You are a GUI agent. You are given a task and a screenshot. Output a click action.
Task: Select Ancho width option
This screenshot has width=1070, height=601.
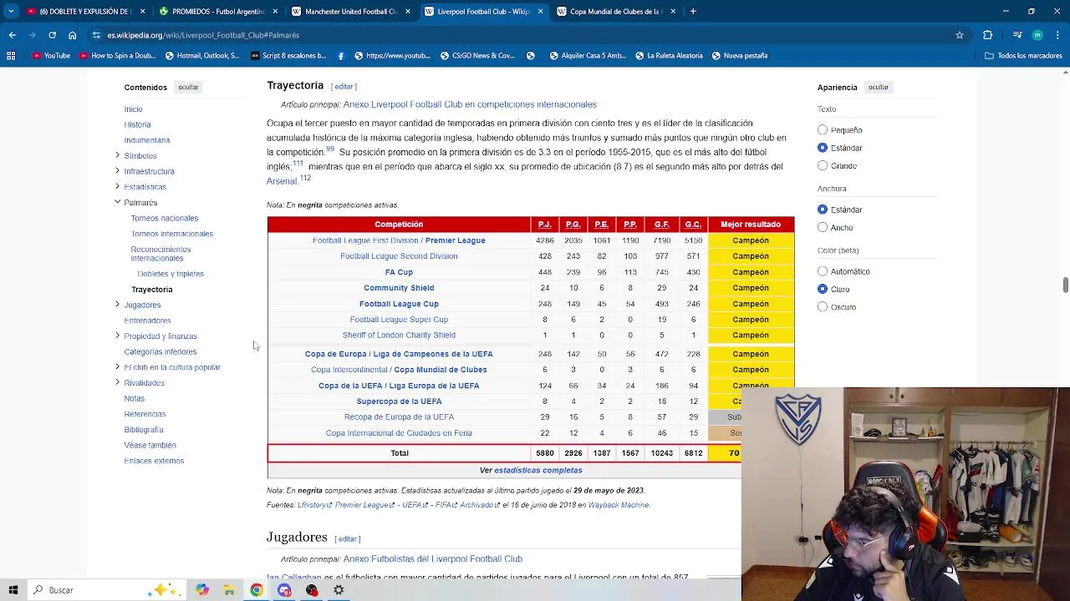click(x=823, y=227)
